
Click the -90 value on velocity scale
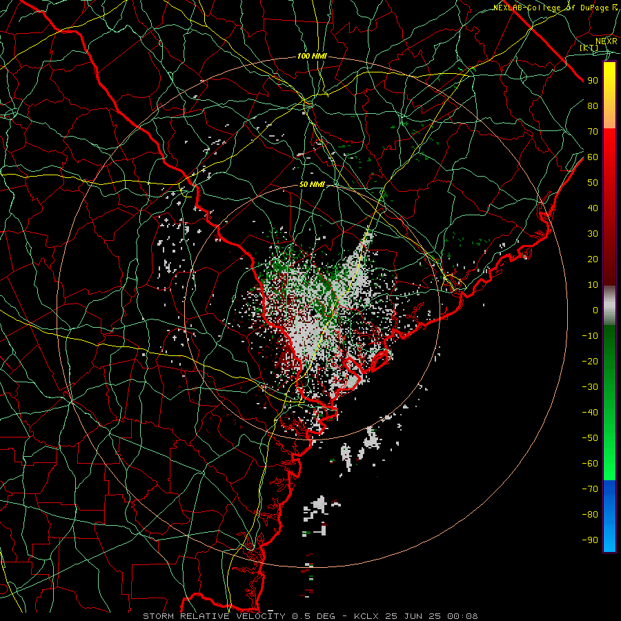click(x=590, y=540)
